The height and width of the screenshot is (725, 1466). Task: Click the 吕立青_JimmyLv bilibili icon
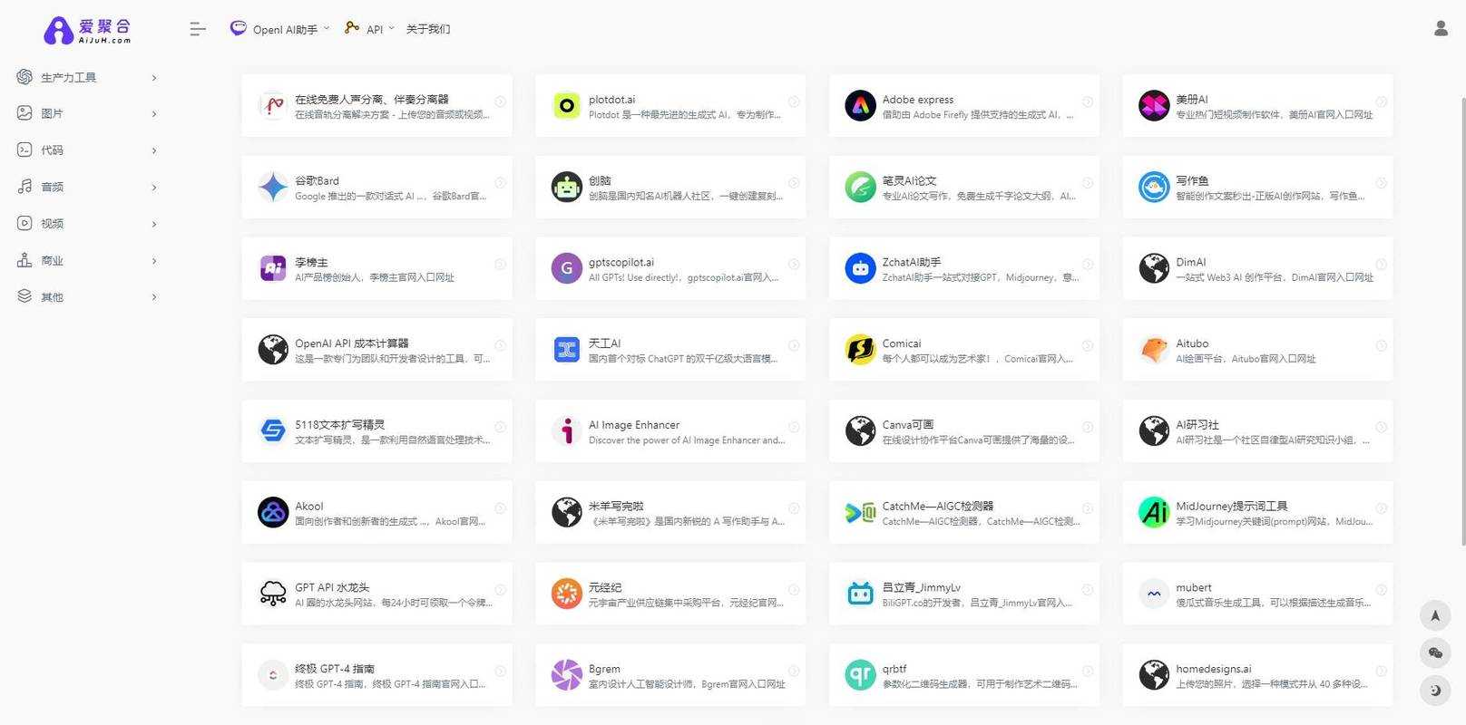point(860,594)
